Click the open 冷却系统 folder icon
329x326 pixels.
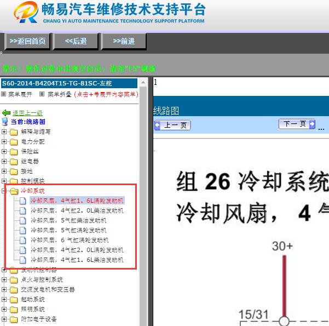[14, 191]
